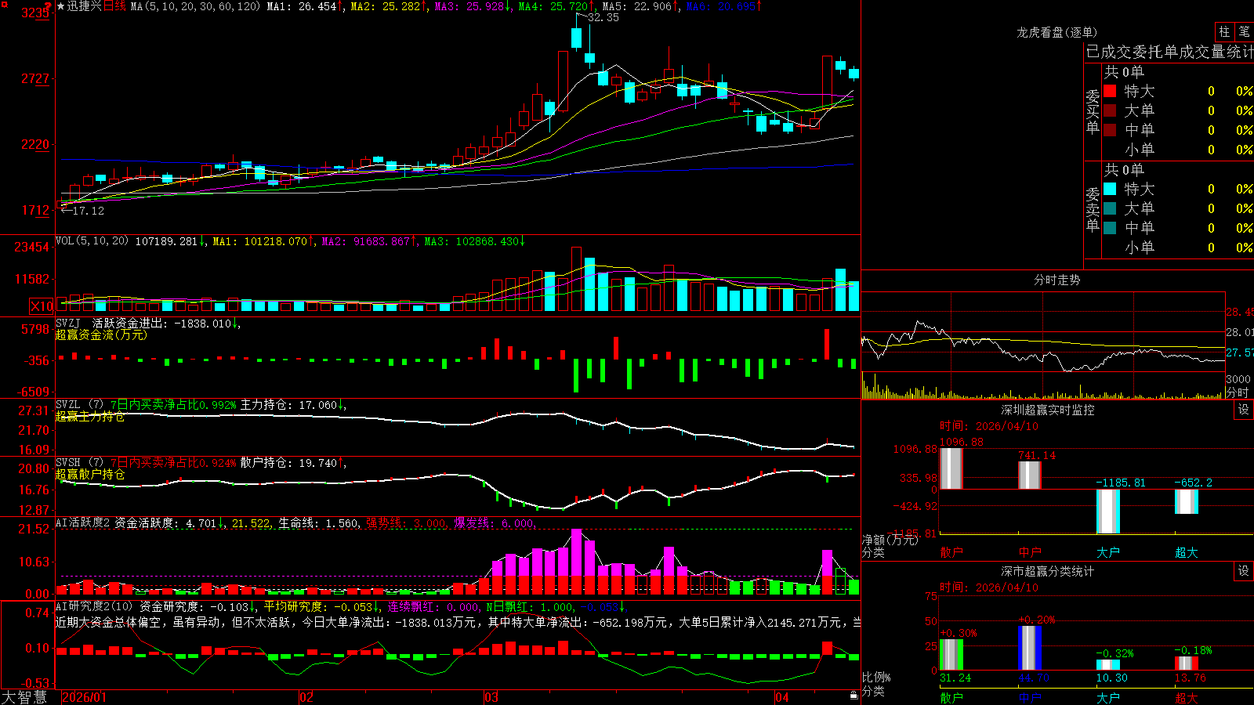Click the 委卖单 section label
Image resolution: width=1254 pixels, height=705 pixels.
tap(1093, 209)
